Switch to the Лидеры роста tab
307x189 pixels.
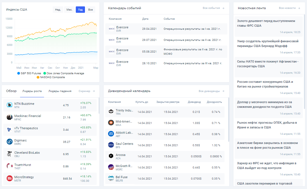coord(32,91)
